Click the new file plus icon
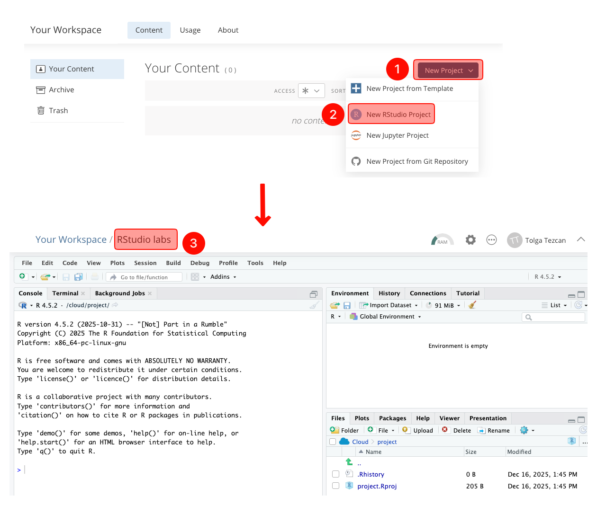Image resolution: width=597 pixels, height=505 pixels. click(22, 276)
